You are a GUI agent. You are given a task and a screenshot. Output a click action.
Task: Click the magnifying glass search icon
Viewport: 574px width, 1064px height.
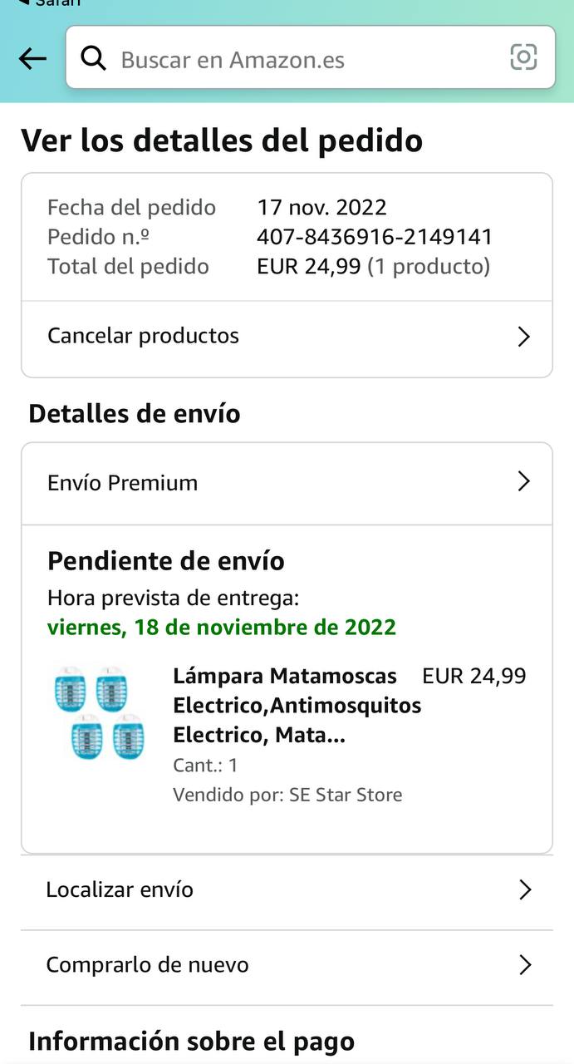click(x=94, y=58)
